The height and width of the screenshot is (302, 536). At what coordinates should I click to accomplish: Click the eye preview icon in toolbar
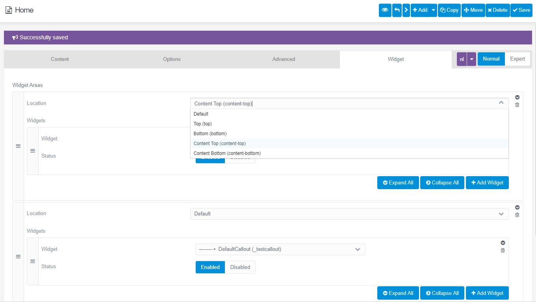point(385,10)
